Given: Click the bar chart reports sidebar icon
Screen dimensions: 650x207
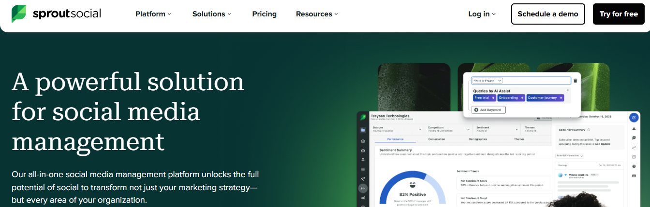Looking at the screenshot, I should [x=363, y=198].
